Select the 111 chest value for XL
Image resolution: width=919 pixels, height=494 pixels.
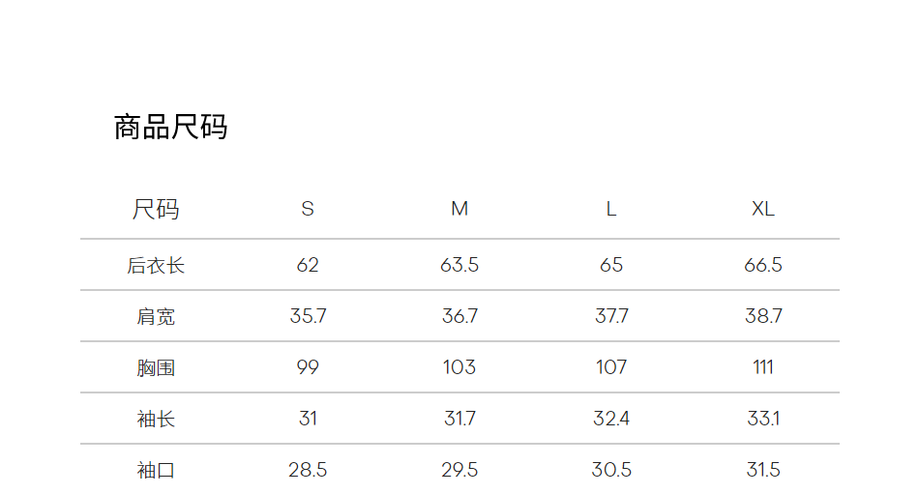[763, 367]
